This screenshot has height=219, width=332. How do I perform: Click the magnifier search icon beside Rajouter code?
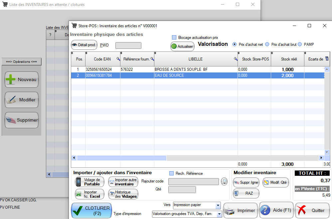pyautogui.click(x=225, y=181)
